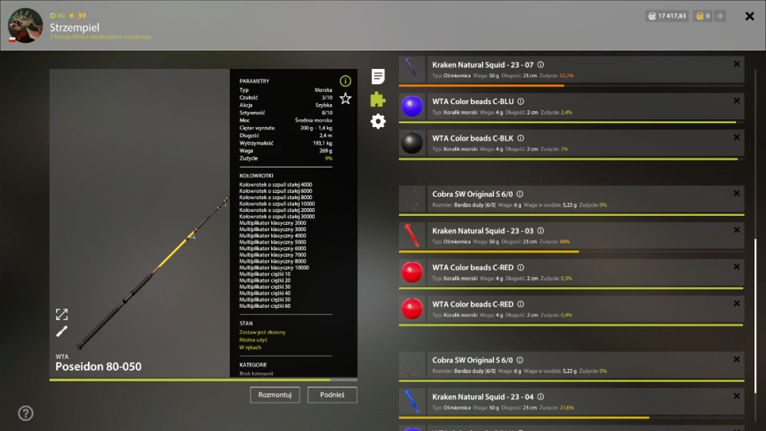Click the Poseidon rod 3D preview image
The width and height of the screenshot is (766, 431).
click(139, 223)
